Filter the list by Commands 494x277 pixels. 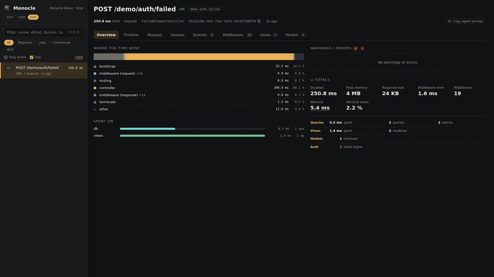coord(61,43)
